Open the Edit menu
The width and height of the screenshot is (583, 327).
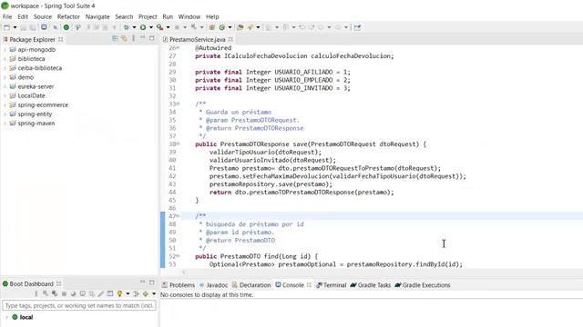pos(23,16)
